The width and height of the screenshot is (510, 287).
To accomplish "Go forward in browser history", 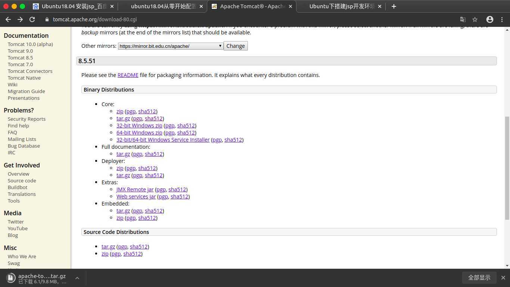I will 20,19.
